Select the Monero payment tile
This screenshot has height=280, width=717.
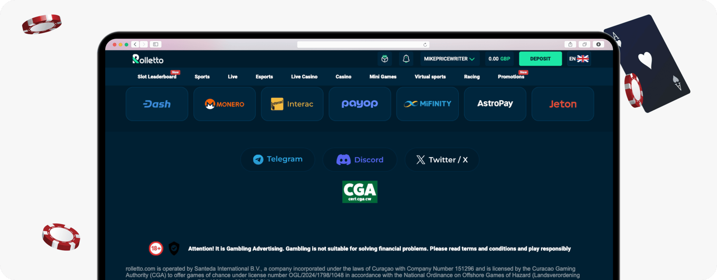click(225, 104)
